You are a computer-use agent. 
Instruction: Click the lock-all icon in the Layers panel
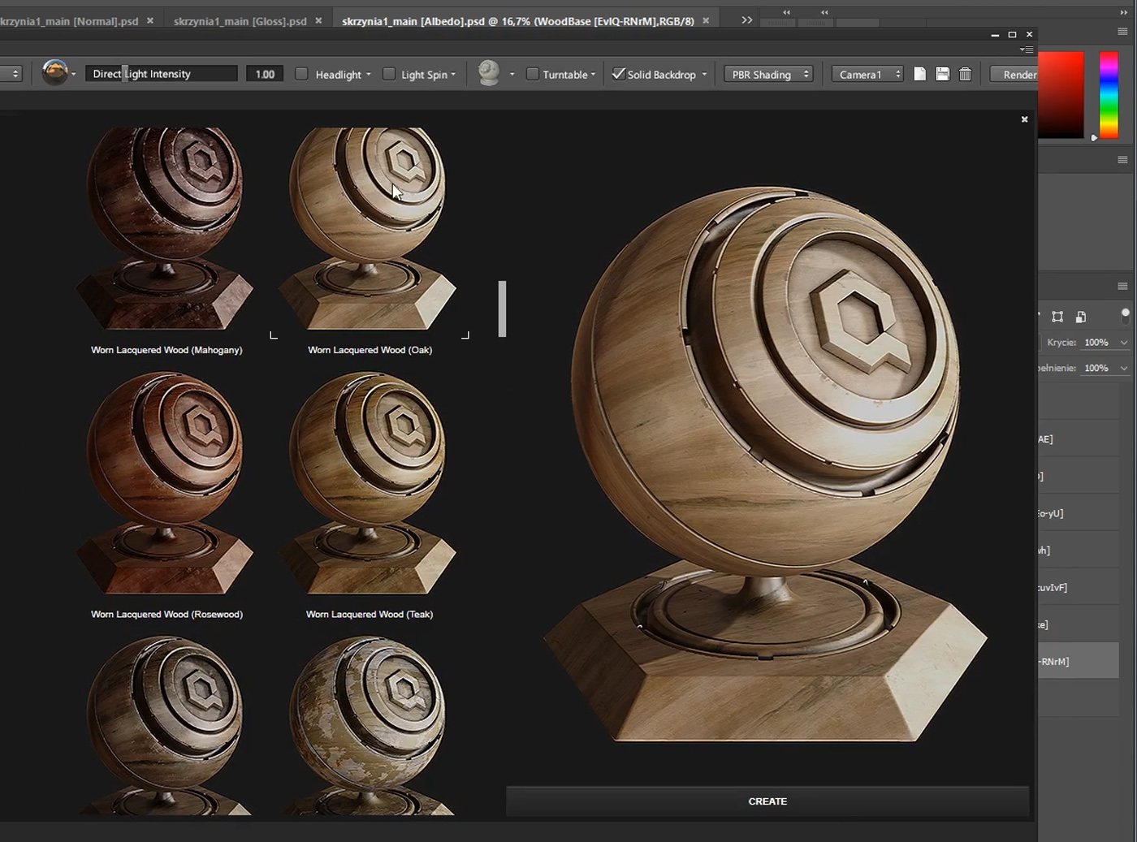(1081, 317)
